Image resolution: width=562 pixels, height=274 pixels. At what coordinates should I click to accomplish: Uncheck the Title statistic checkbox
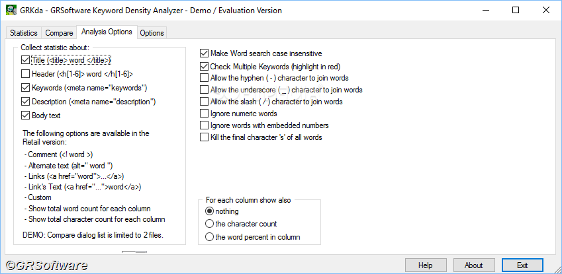point(25,60)
